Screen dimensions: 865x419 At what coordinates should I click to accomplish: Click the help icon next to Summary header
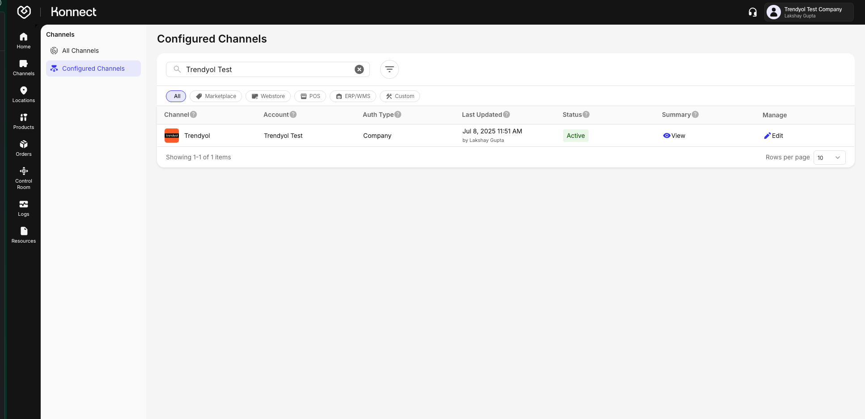coord(695,115)
